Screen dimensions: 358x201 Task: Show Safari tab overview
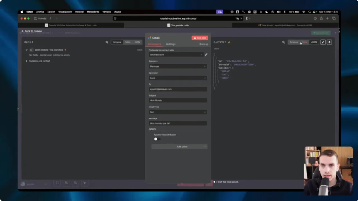334,18
